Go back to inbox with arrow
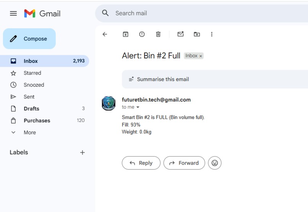The width and height of the screenshot is (308, 212). (x=105, y=34)
